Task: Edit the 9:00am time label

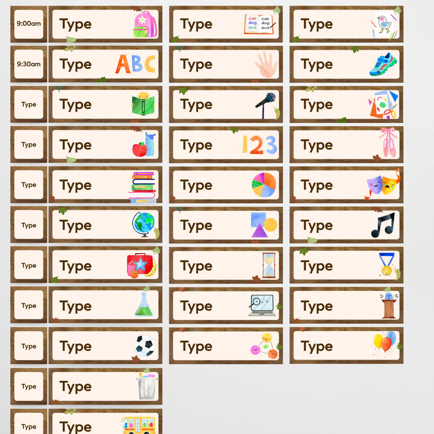Action: tap(29, 24)
